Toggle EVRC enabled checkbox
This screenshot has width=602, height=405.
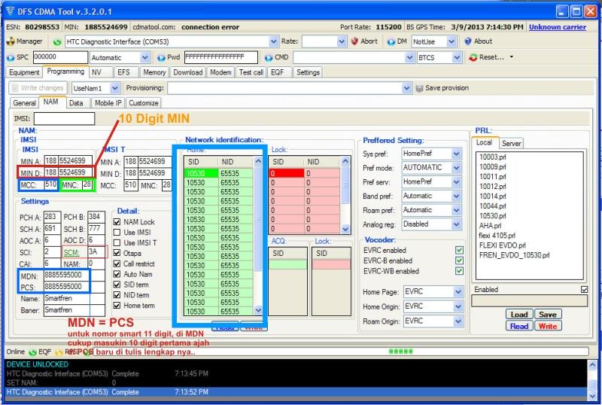pyautogui.click(x=459, y=250)
